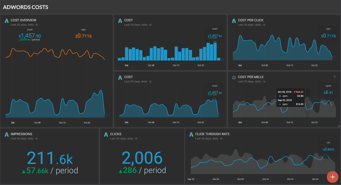Click the Oct 20, 2018 date in the cpm tooltip
The image size is (341, 185).
[285, 92]
